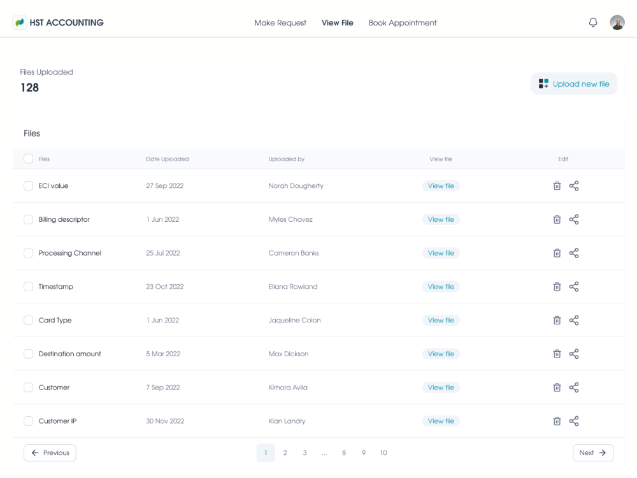
Task: Jump to page 8
Action: pos(344,453)
